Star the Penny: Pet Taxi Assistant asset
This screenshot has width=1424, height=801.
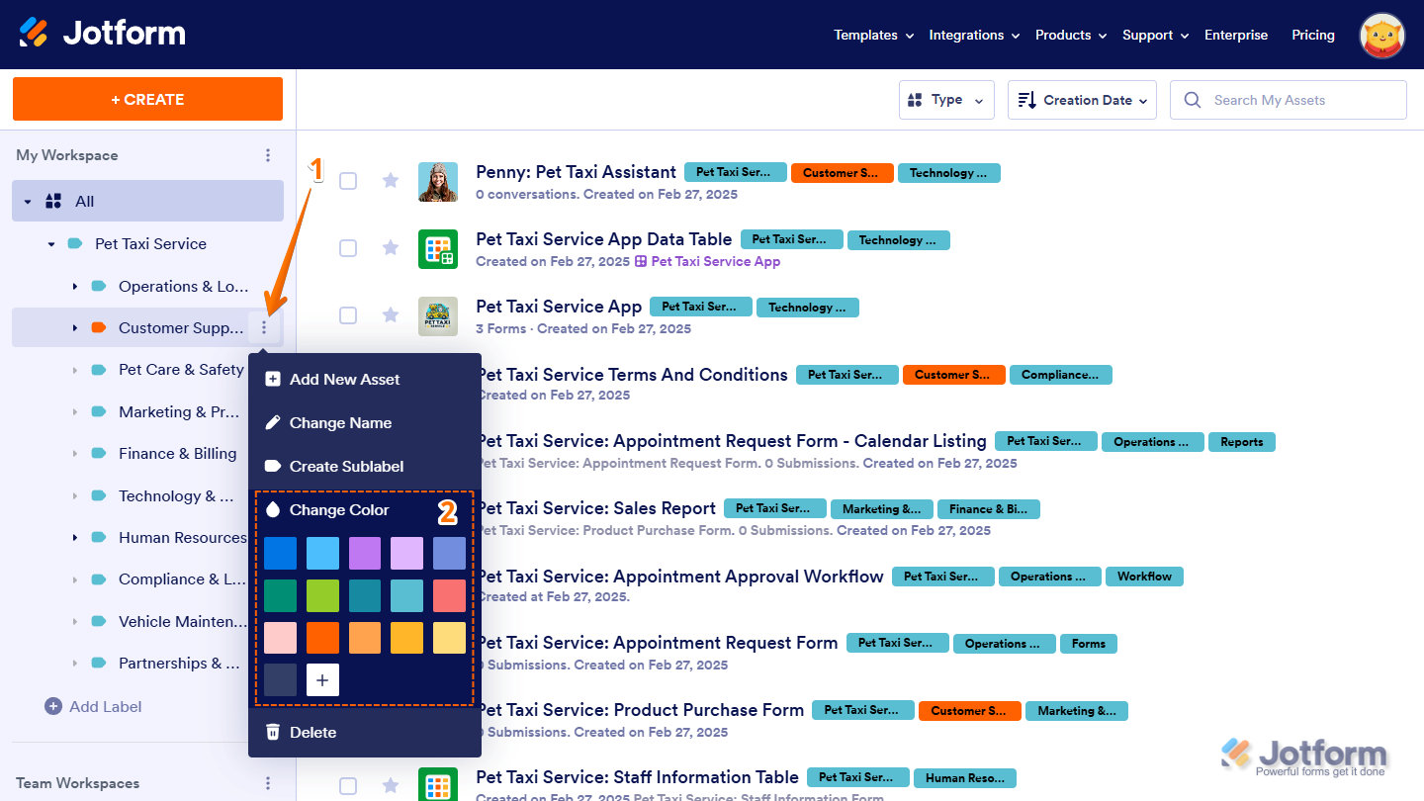(x=391, y=181)
